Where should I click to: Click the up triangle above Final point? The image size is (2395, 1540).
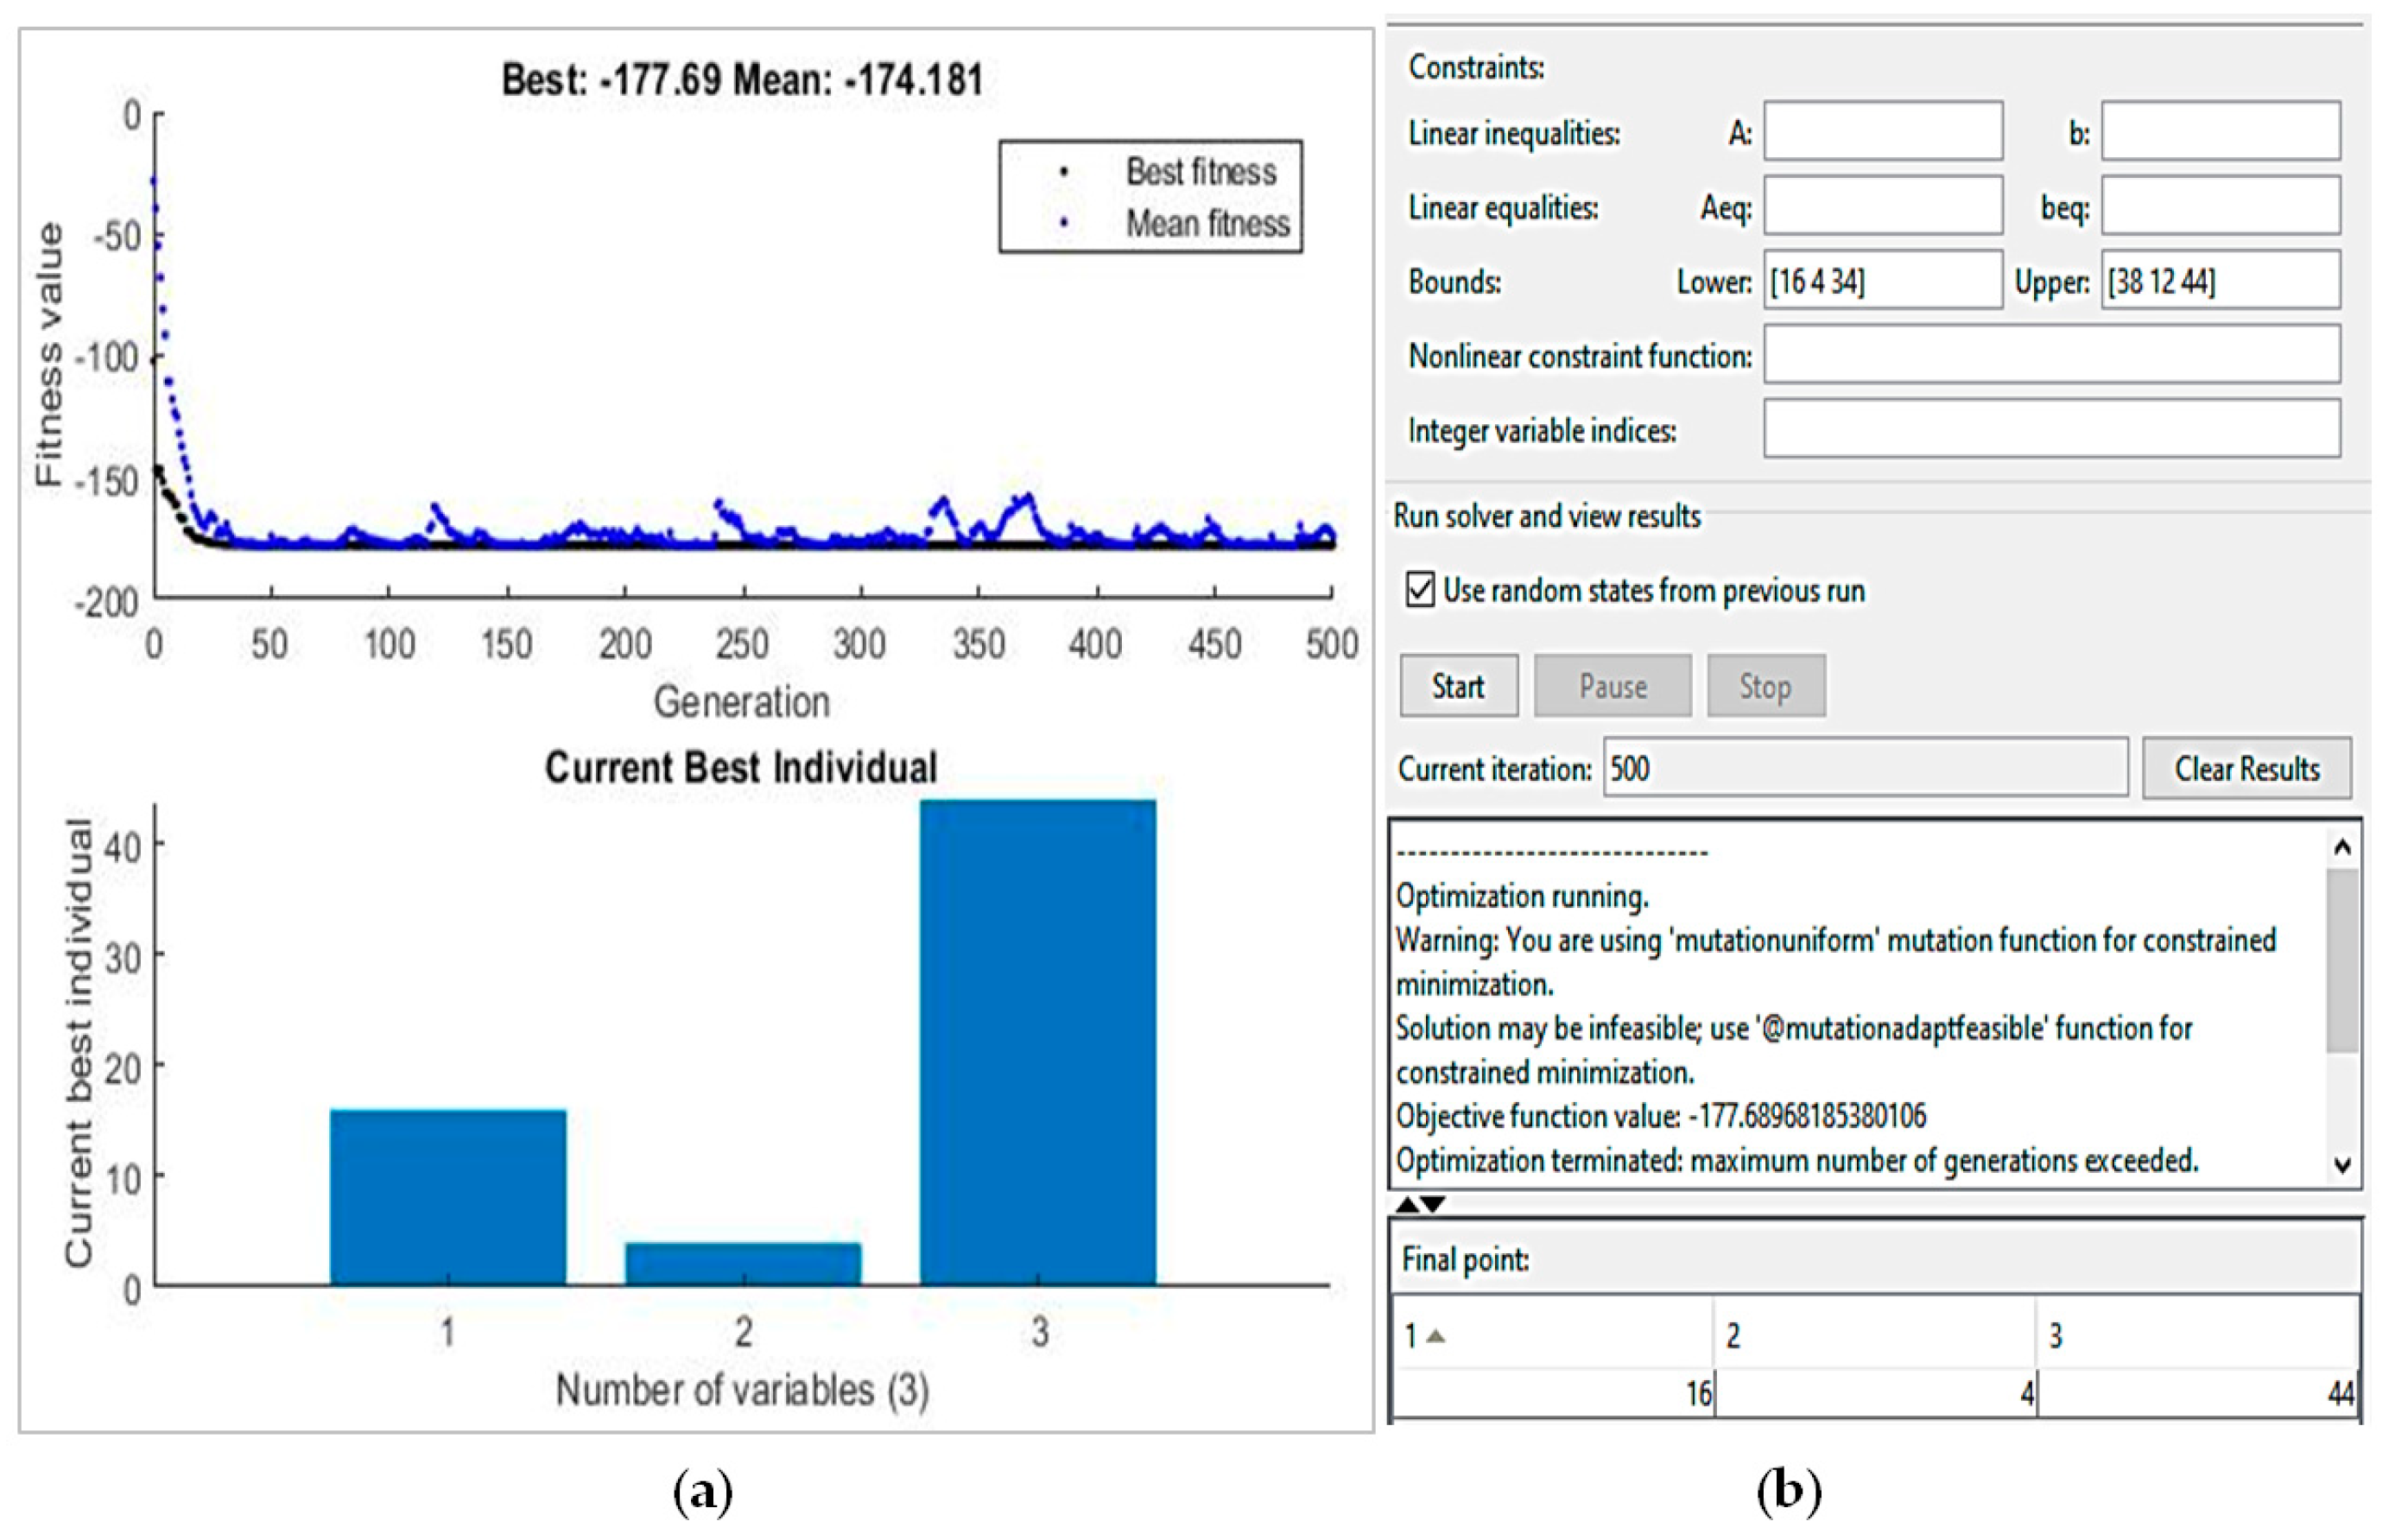(x=1408, y=1204)
